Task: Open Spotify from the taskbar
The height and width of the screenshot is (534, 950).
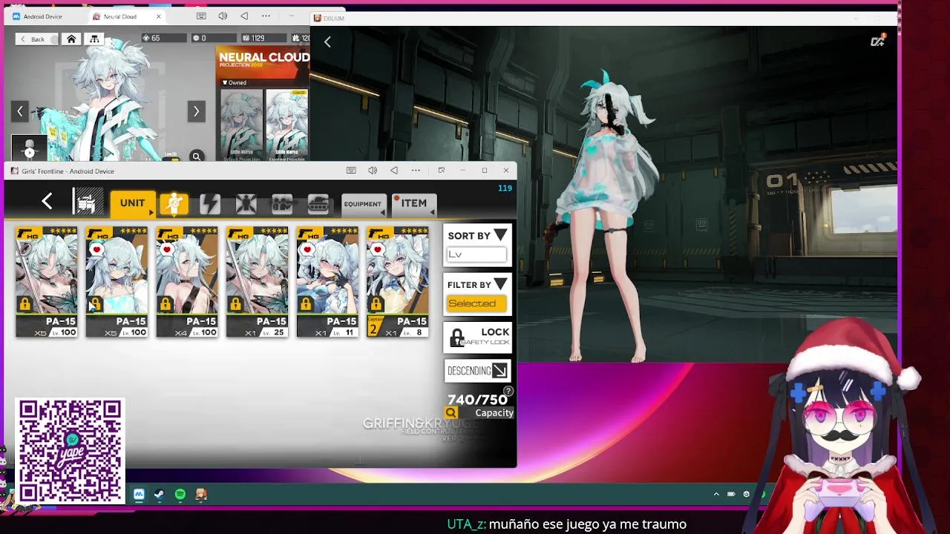Action: pos(180,494)
